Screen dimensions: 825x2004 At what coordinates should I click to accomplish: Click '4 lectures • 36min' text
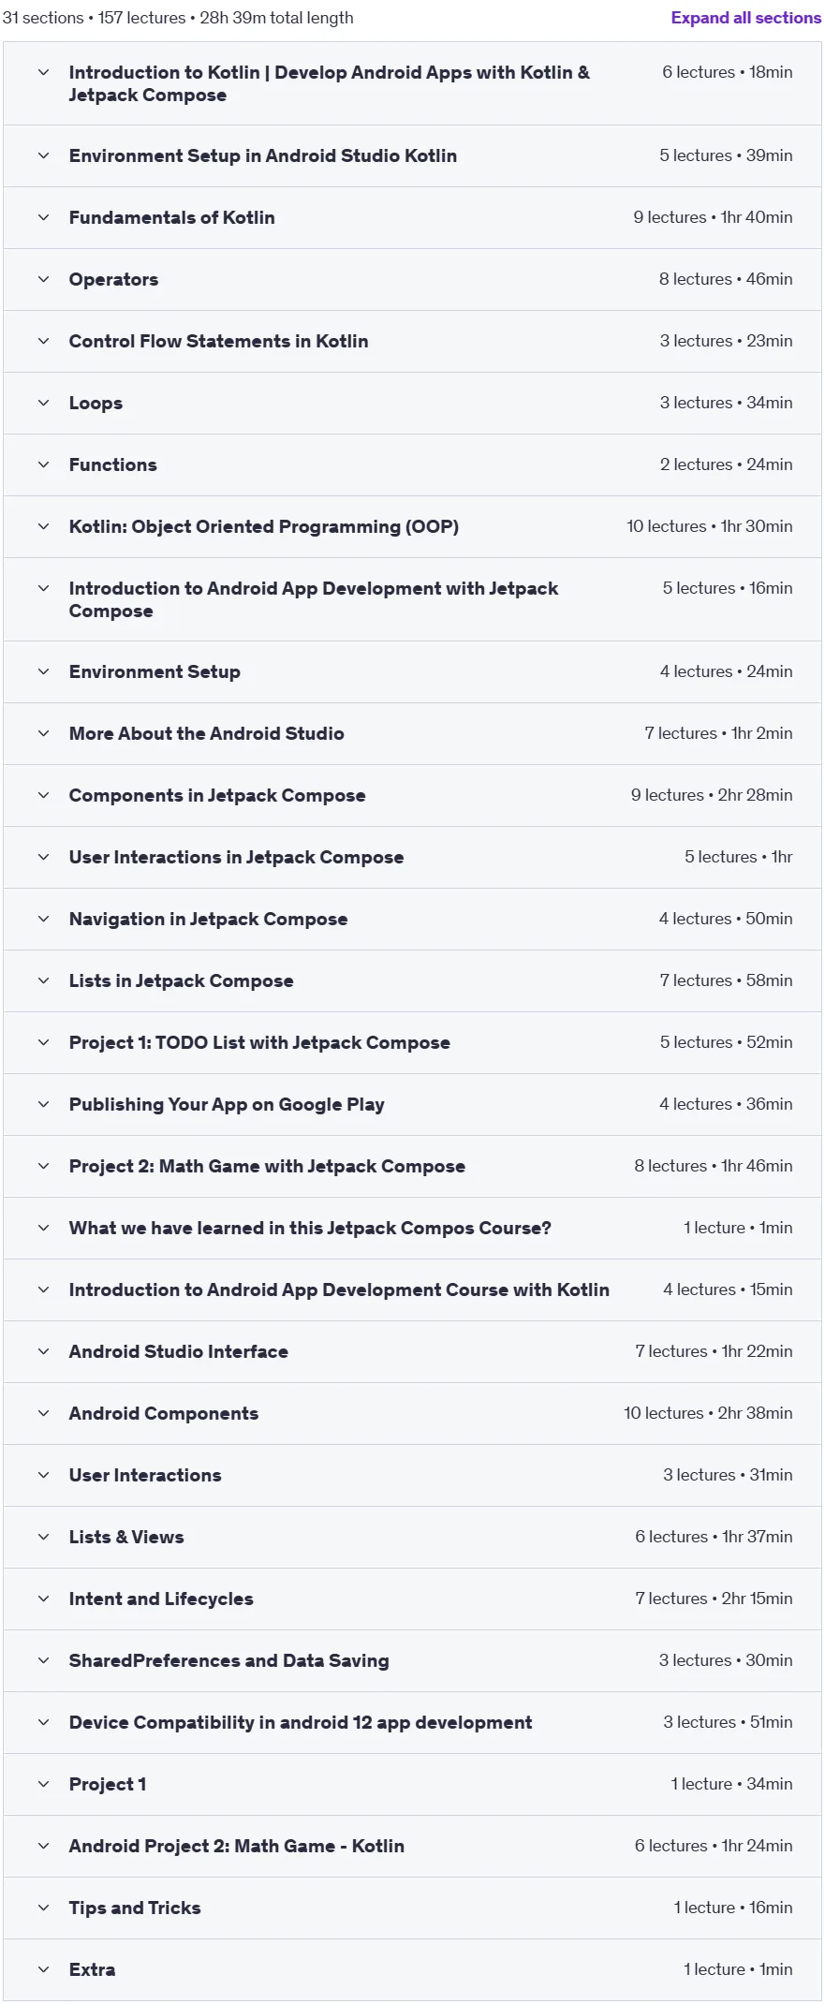[x=726, y=1104]
